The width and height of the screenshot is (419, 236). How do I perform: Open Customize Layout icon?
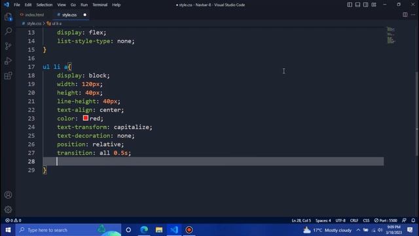point(374,5)
